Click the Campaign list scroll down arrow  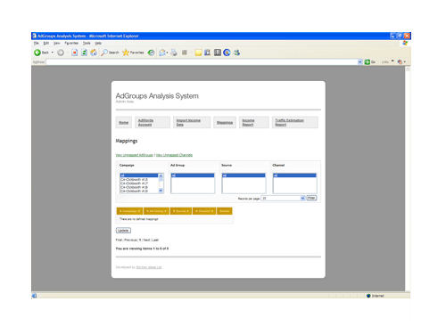[x=161, y=191]
